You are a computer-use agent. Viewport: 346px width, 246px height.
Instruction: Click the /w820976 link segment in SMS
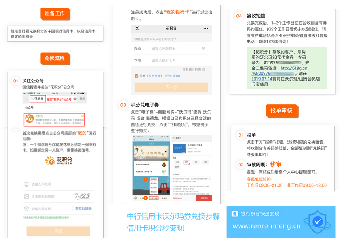pos(261,73)
